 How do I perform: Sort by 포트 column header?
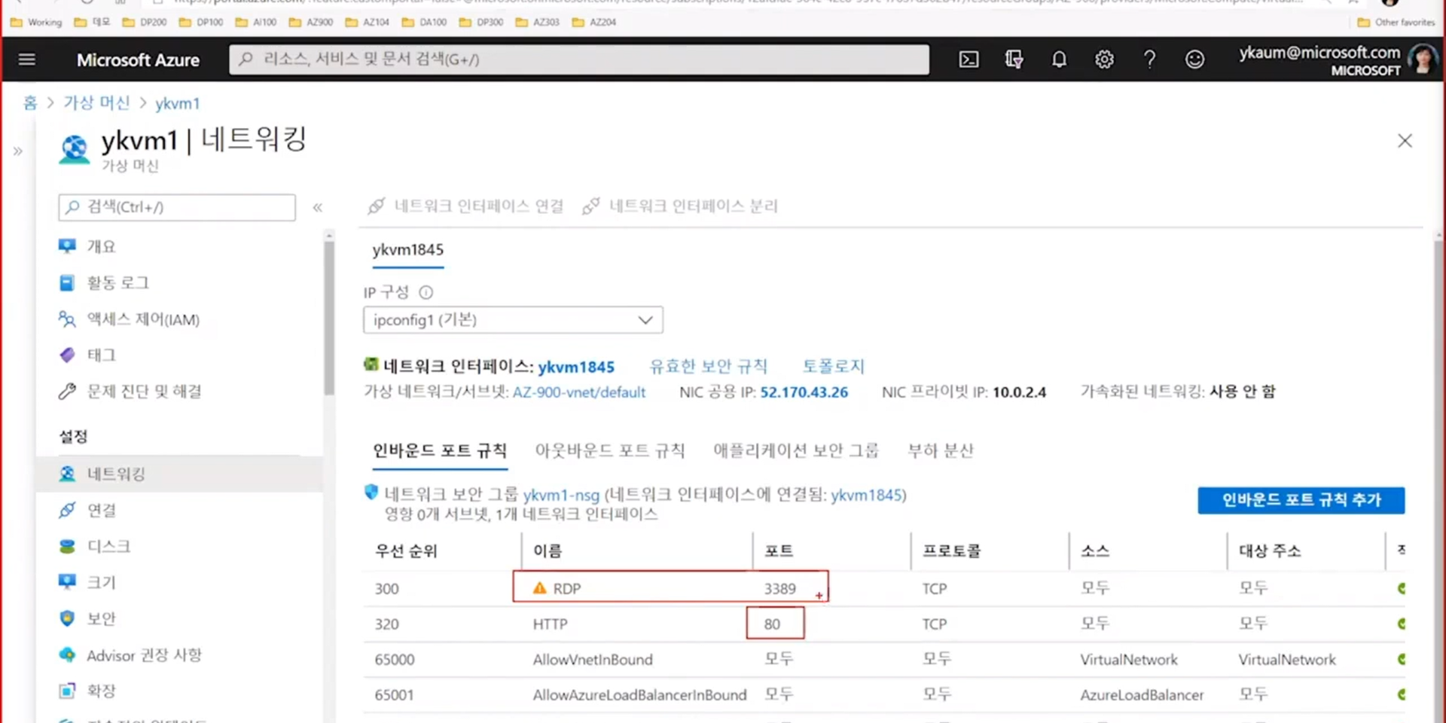pos(779,551)
